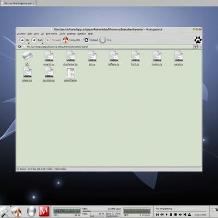Open the Home URL house icon
This screenshot has height=218, width=218.
[x=65, y=40]
